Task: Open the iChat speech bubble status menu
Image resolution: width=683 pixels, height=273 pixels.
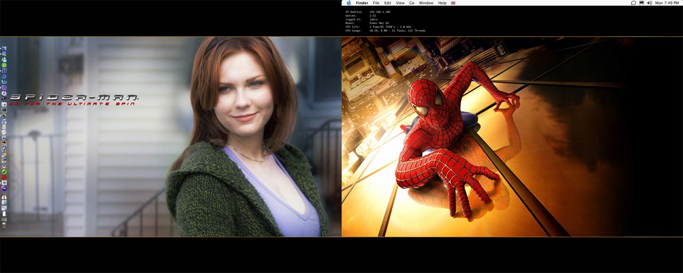Action: point(633,3)
